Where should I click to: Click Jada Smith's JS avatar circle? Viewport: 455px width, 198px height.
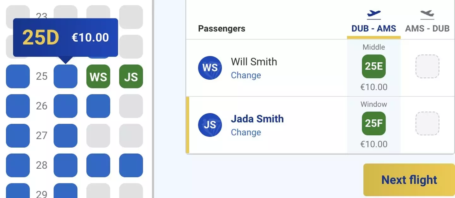pyautogui.click(x=210, y=125)
